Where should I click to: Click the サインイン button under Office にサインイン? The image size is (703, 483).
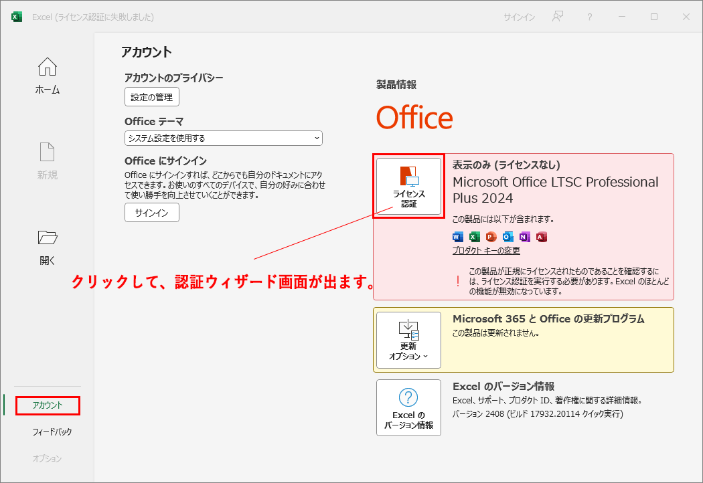(x=151, y=212)
